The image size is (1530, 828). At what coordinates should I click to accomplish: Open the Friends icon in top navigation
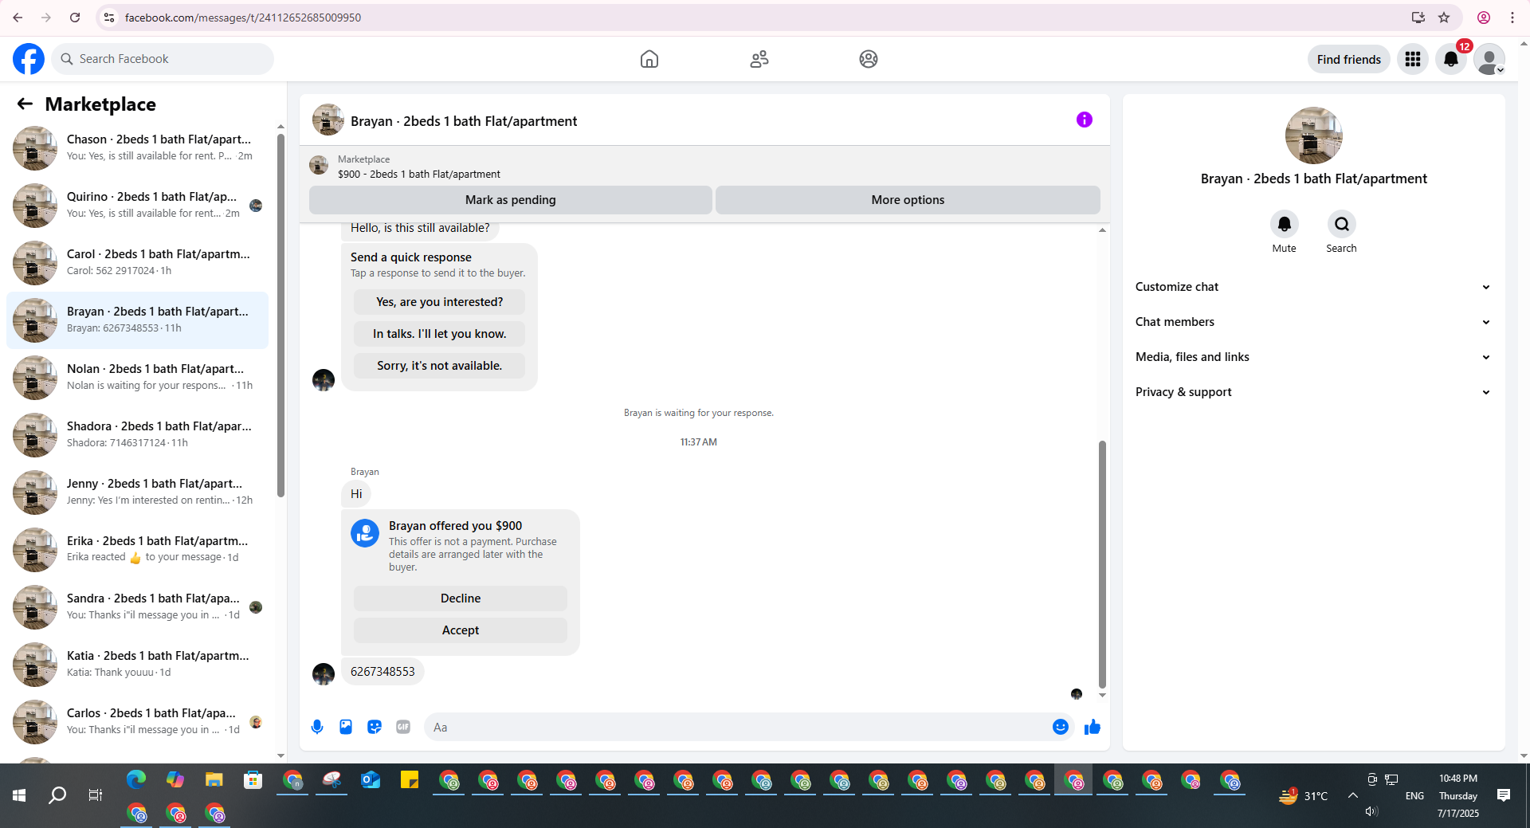pos(759,59)
